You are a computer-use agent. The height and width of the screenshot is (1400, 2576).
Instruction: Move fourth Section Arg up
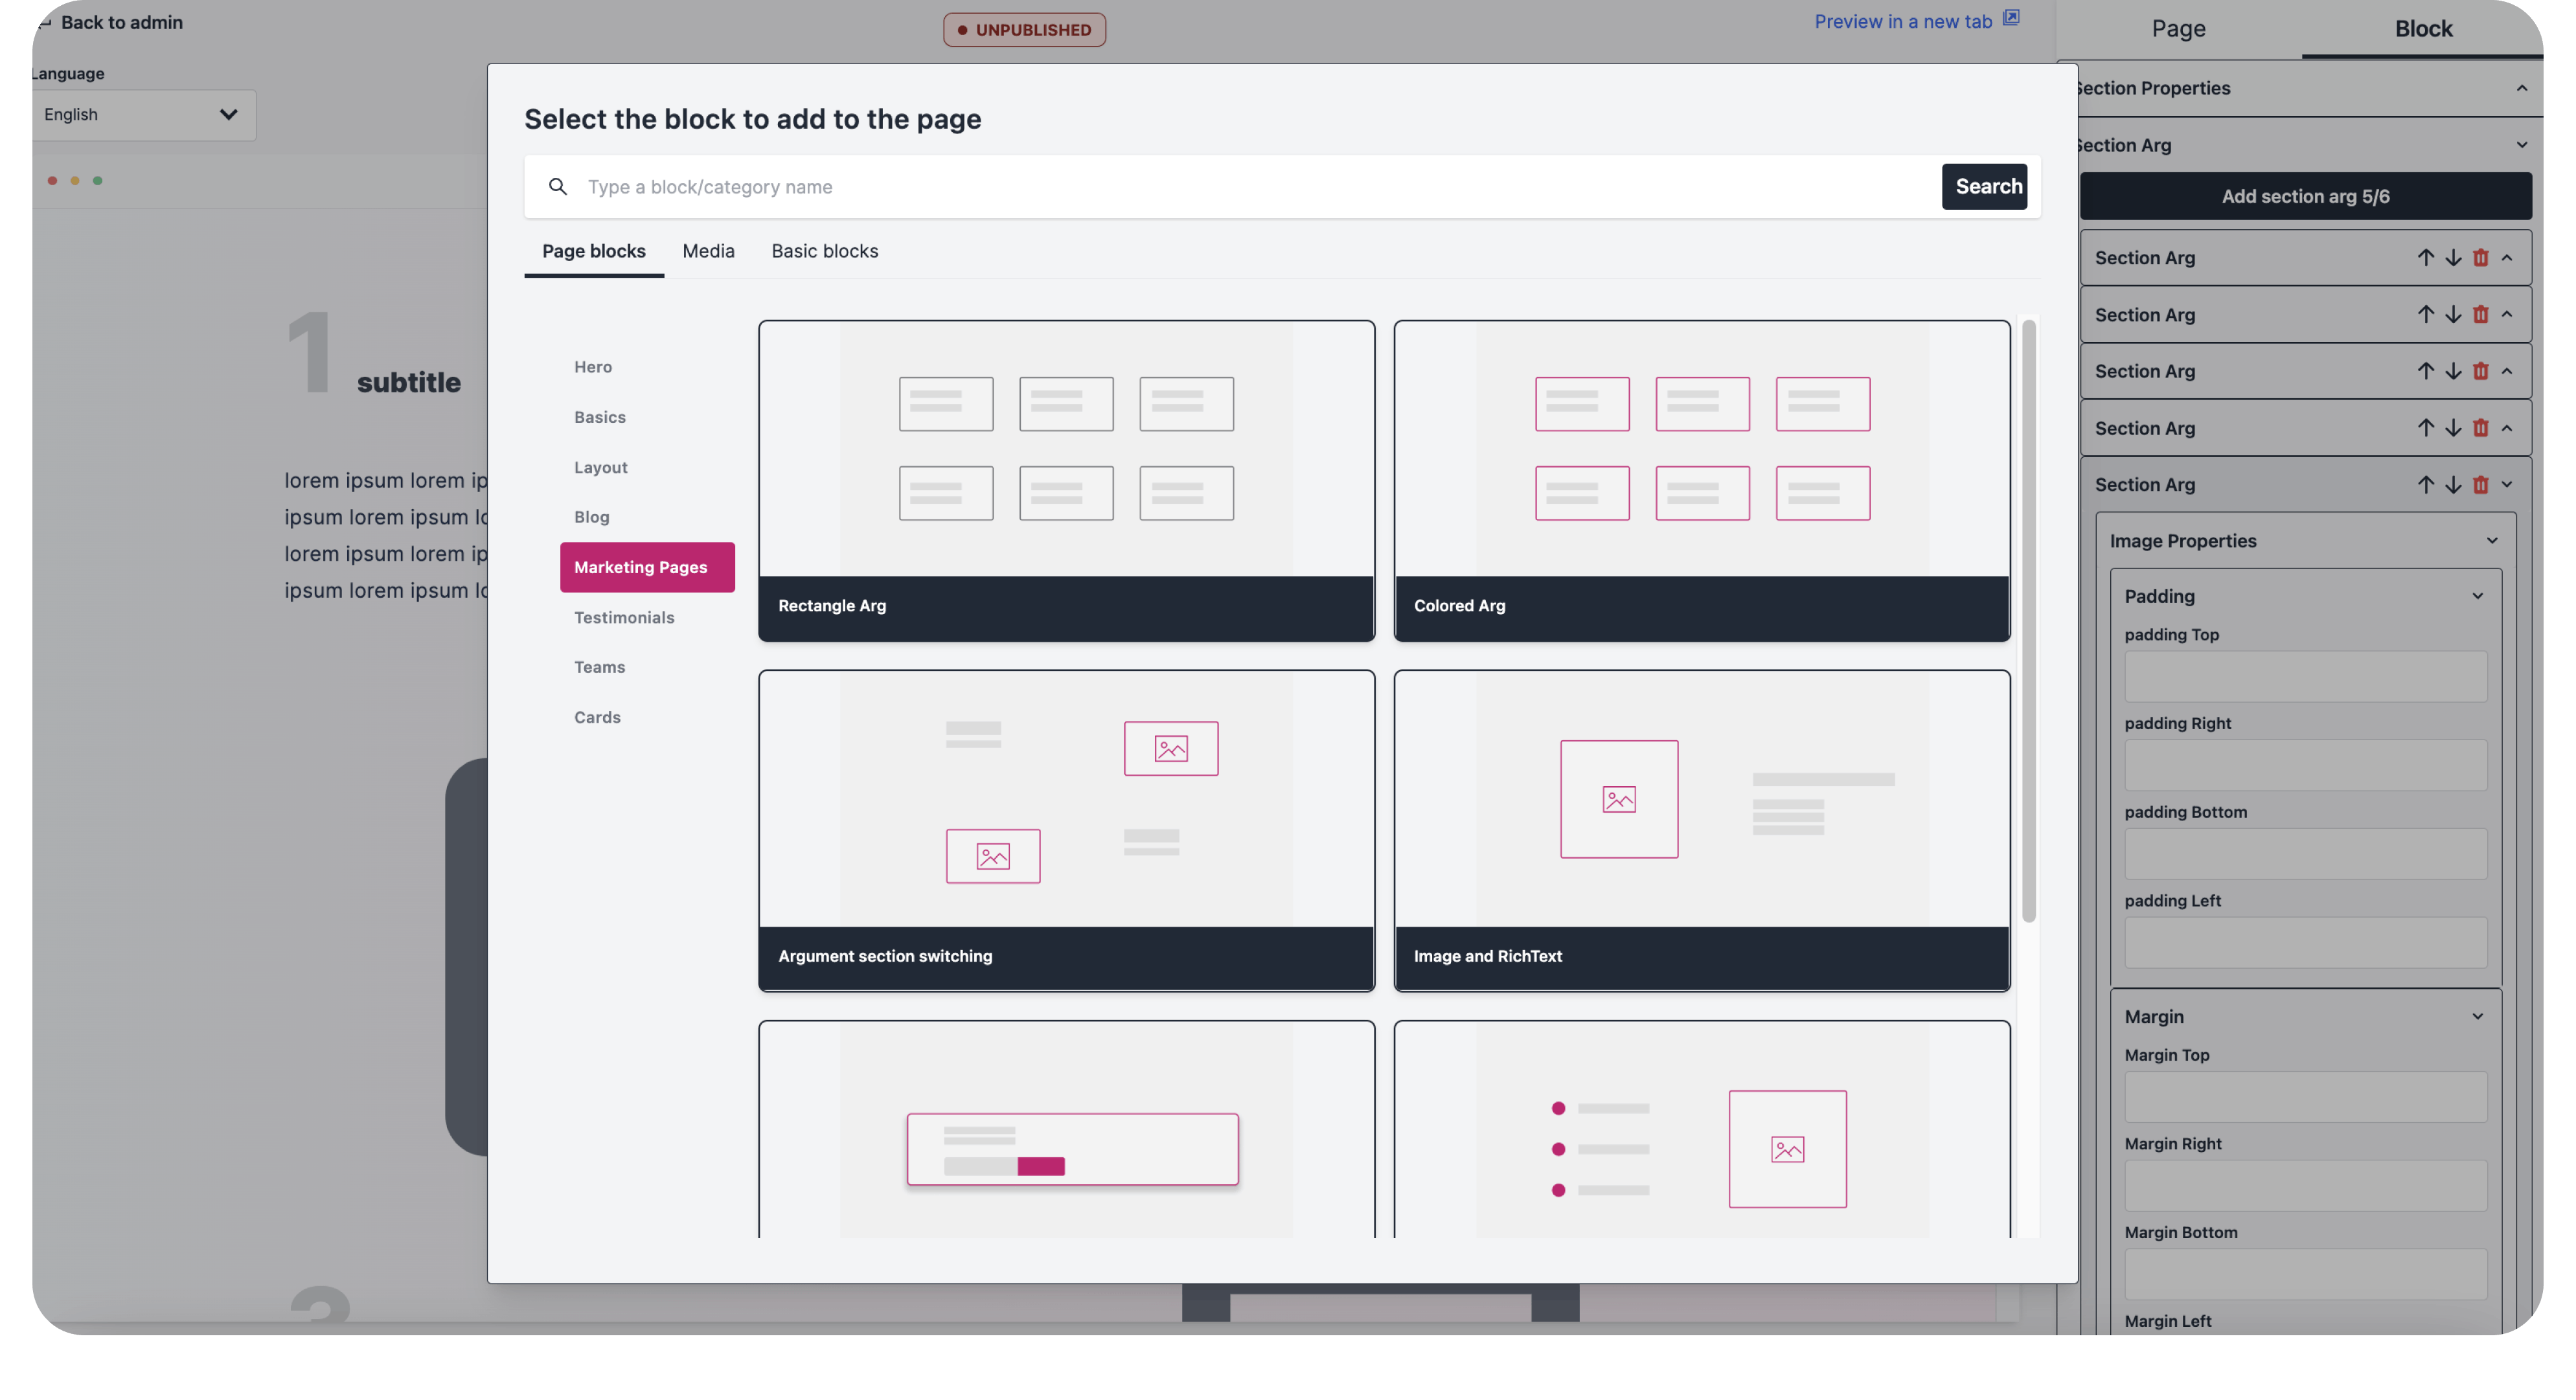2426,428
